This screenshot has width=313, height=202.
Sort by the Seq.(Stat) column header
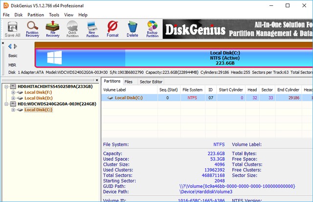pos(169,90)
